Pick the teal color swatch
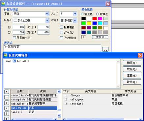 click(89, 32)
